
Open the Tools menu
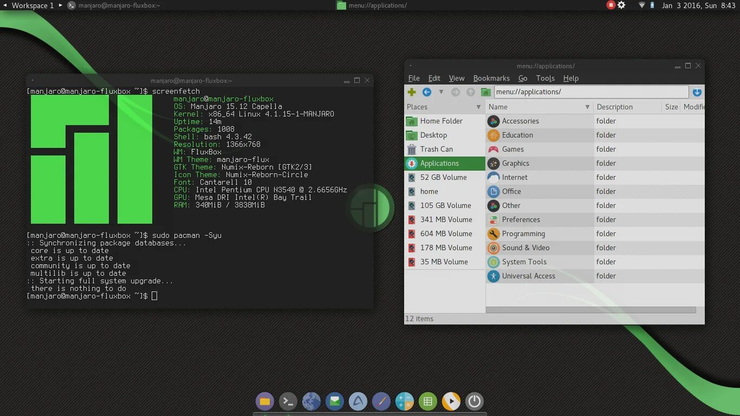(x=545, y=78)
